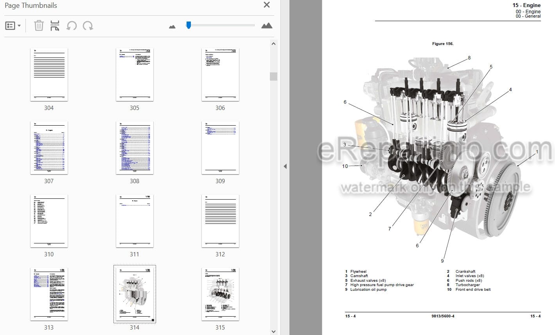Image resolution: width=555 pixels, height=335 pixels.
Task: Enlarge thumbnails with large mountain icon
Action: (267, 26)
